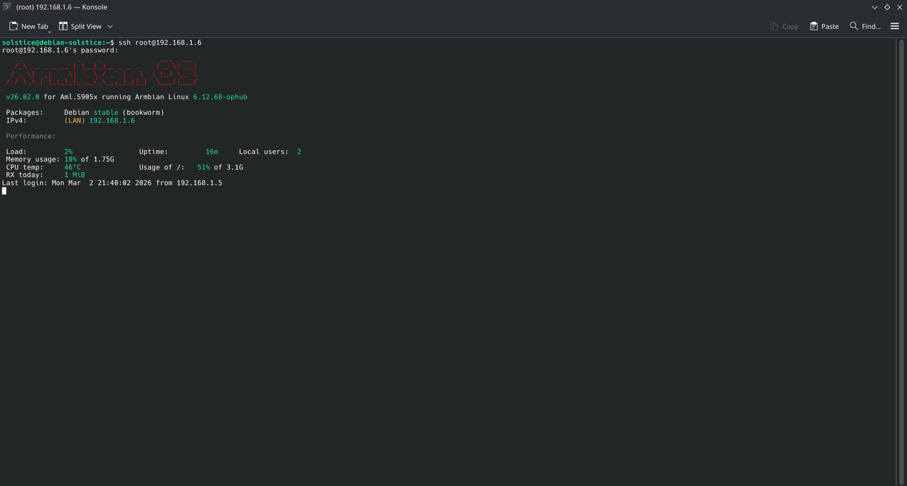Click the Split View panes icon
The height and width of the screenshot is (486, 907).
(x=63, y=26)
